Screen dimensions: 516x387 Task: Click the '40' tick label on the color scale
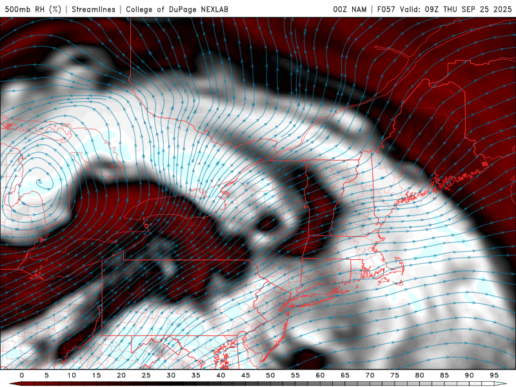coord(221,375)
